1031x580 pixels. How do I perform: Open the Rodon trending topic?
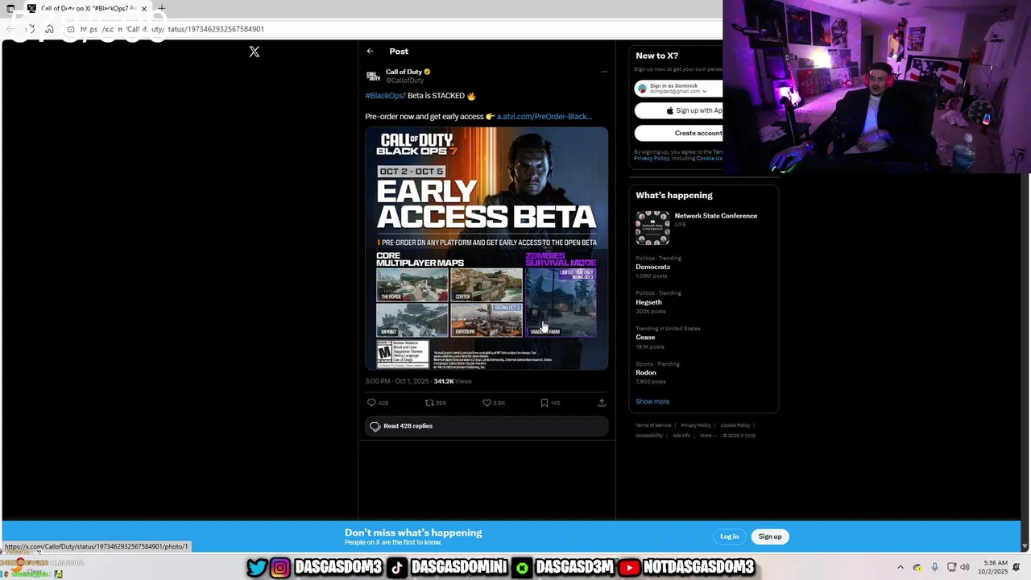(x=646, y=373)
